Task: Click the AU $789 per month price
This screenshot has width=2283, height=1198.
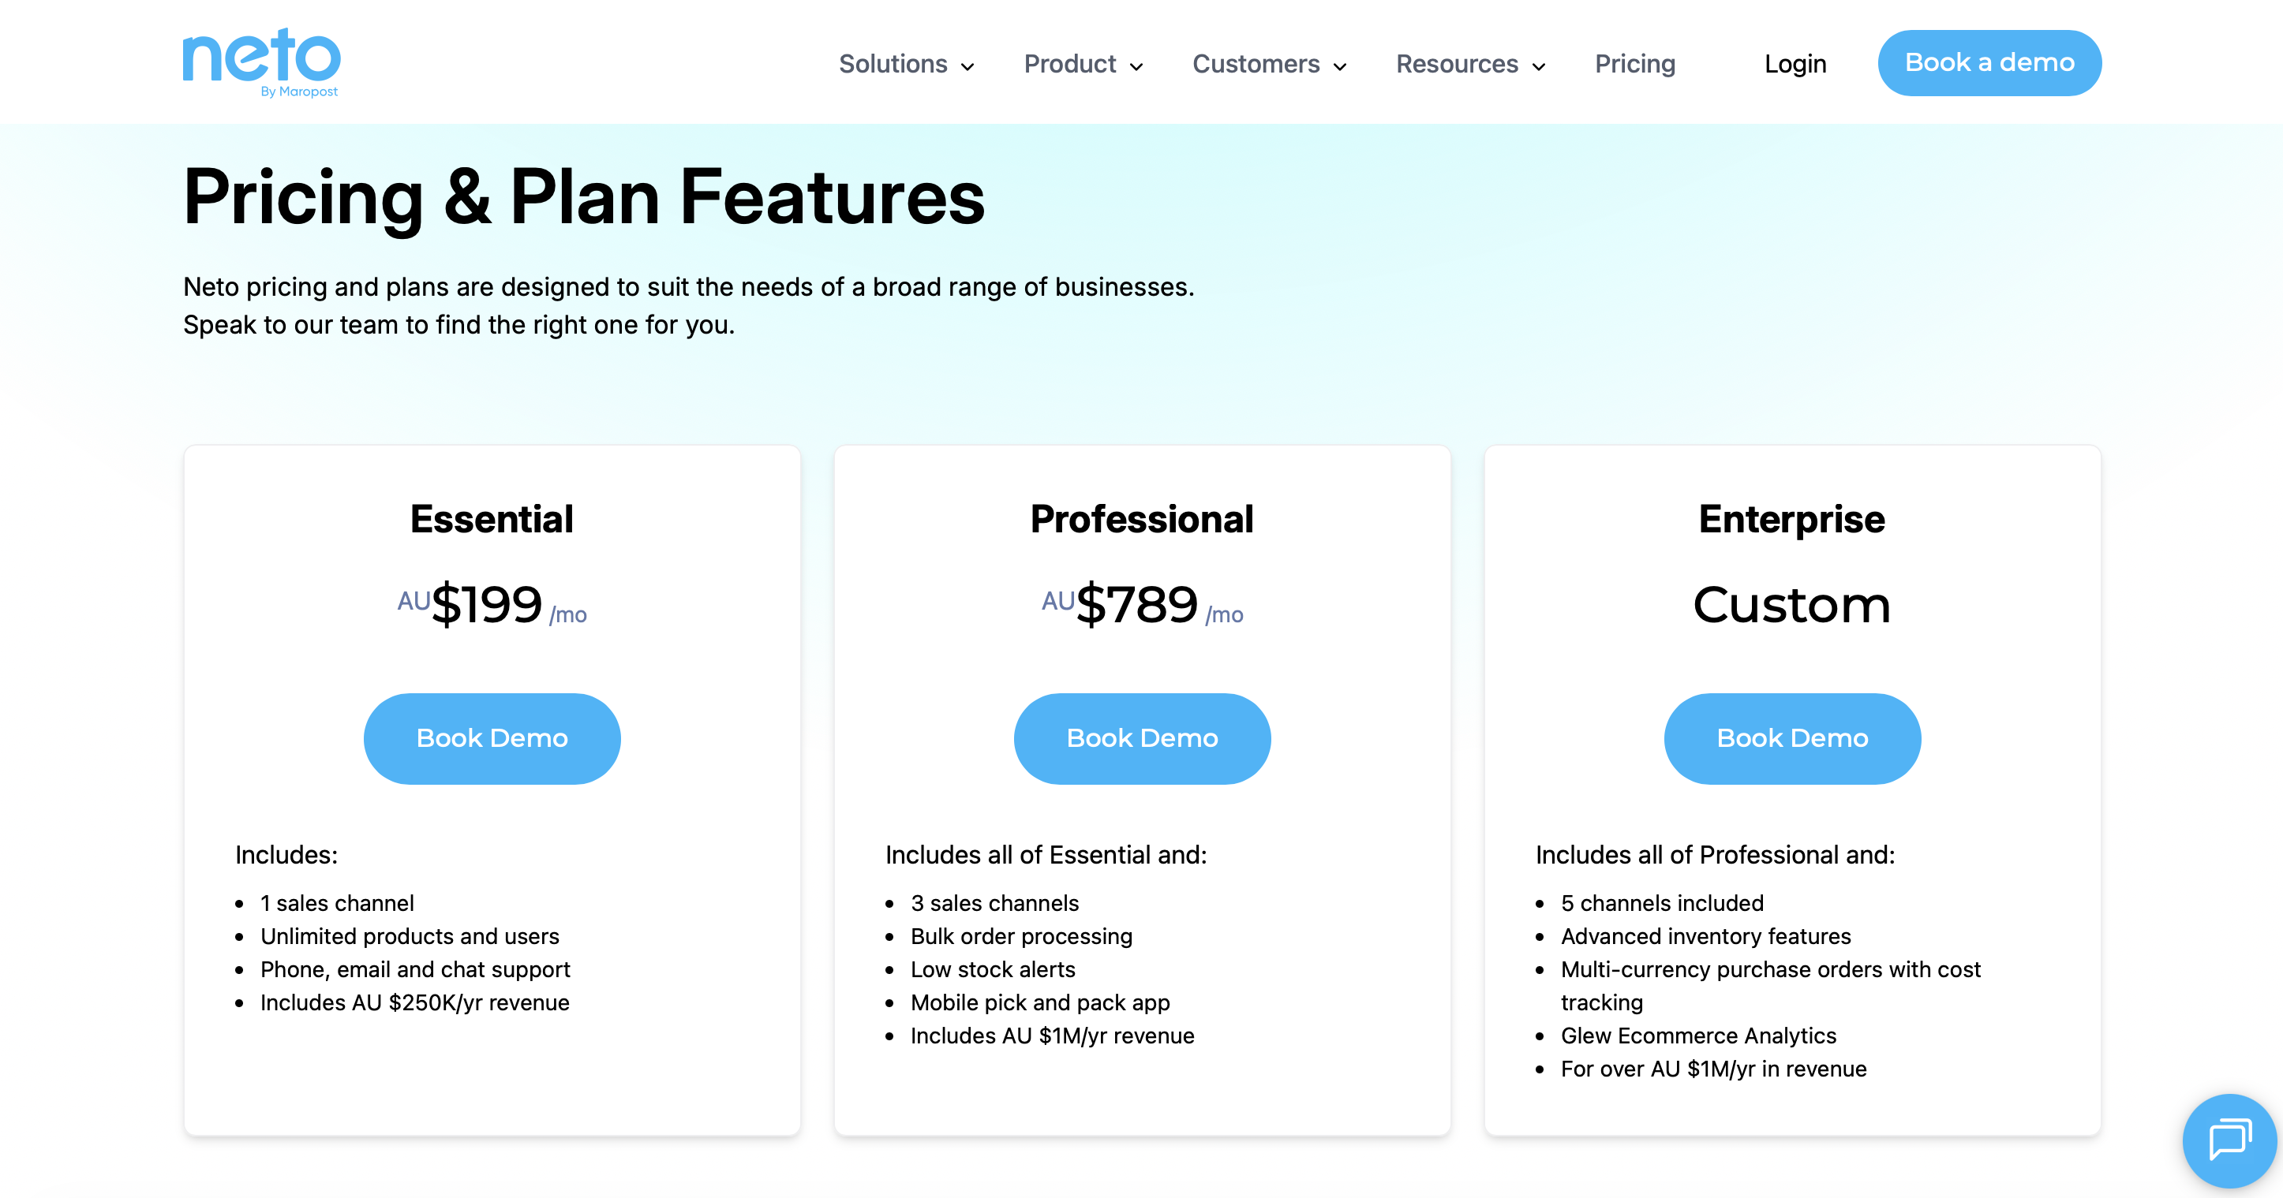Action: click(x=1143, y=605)
